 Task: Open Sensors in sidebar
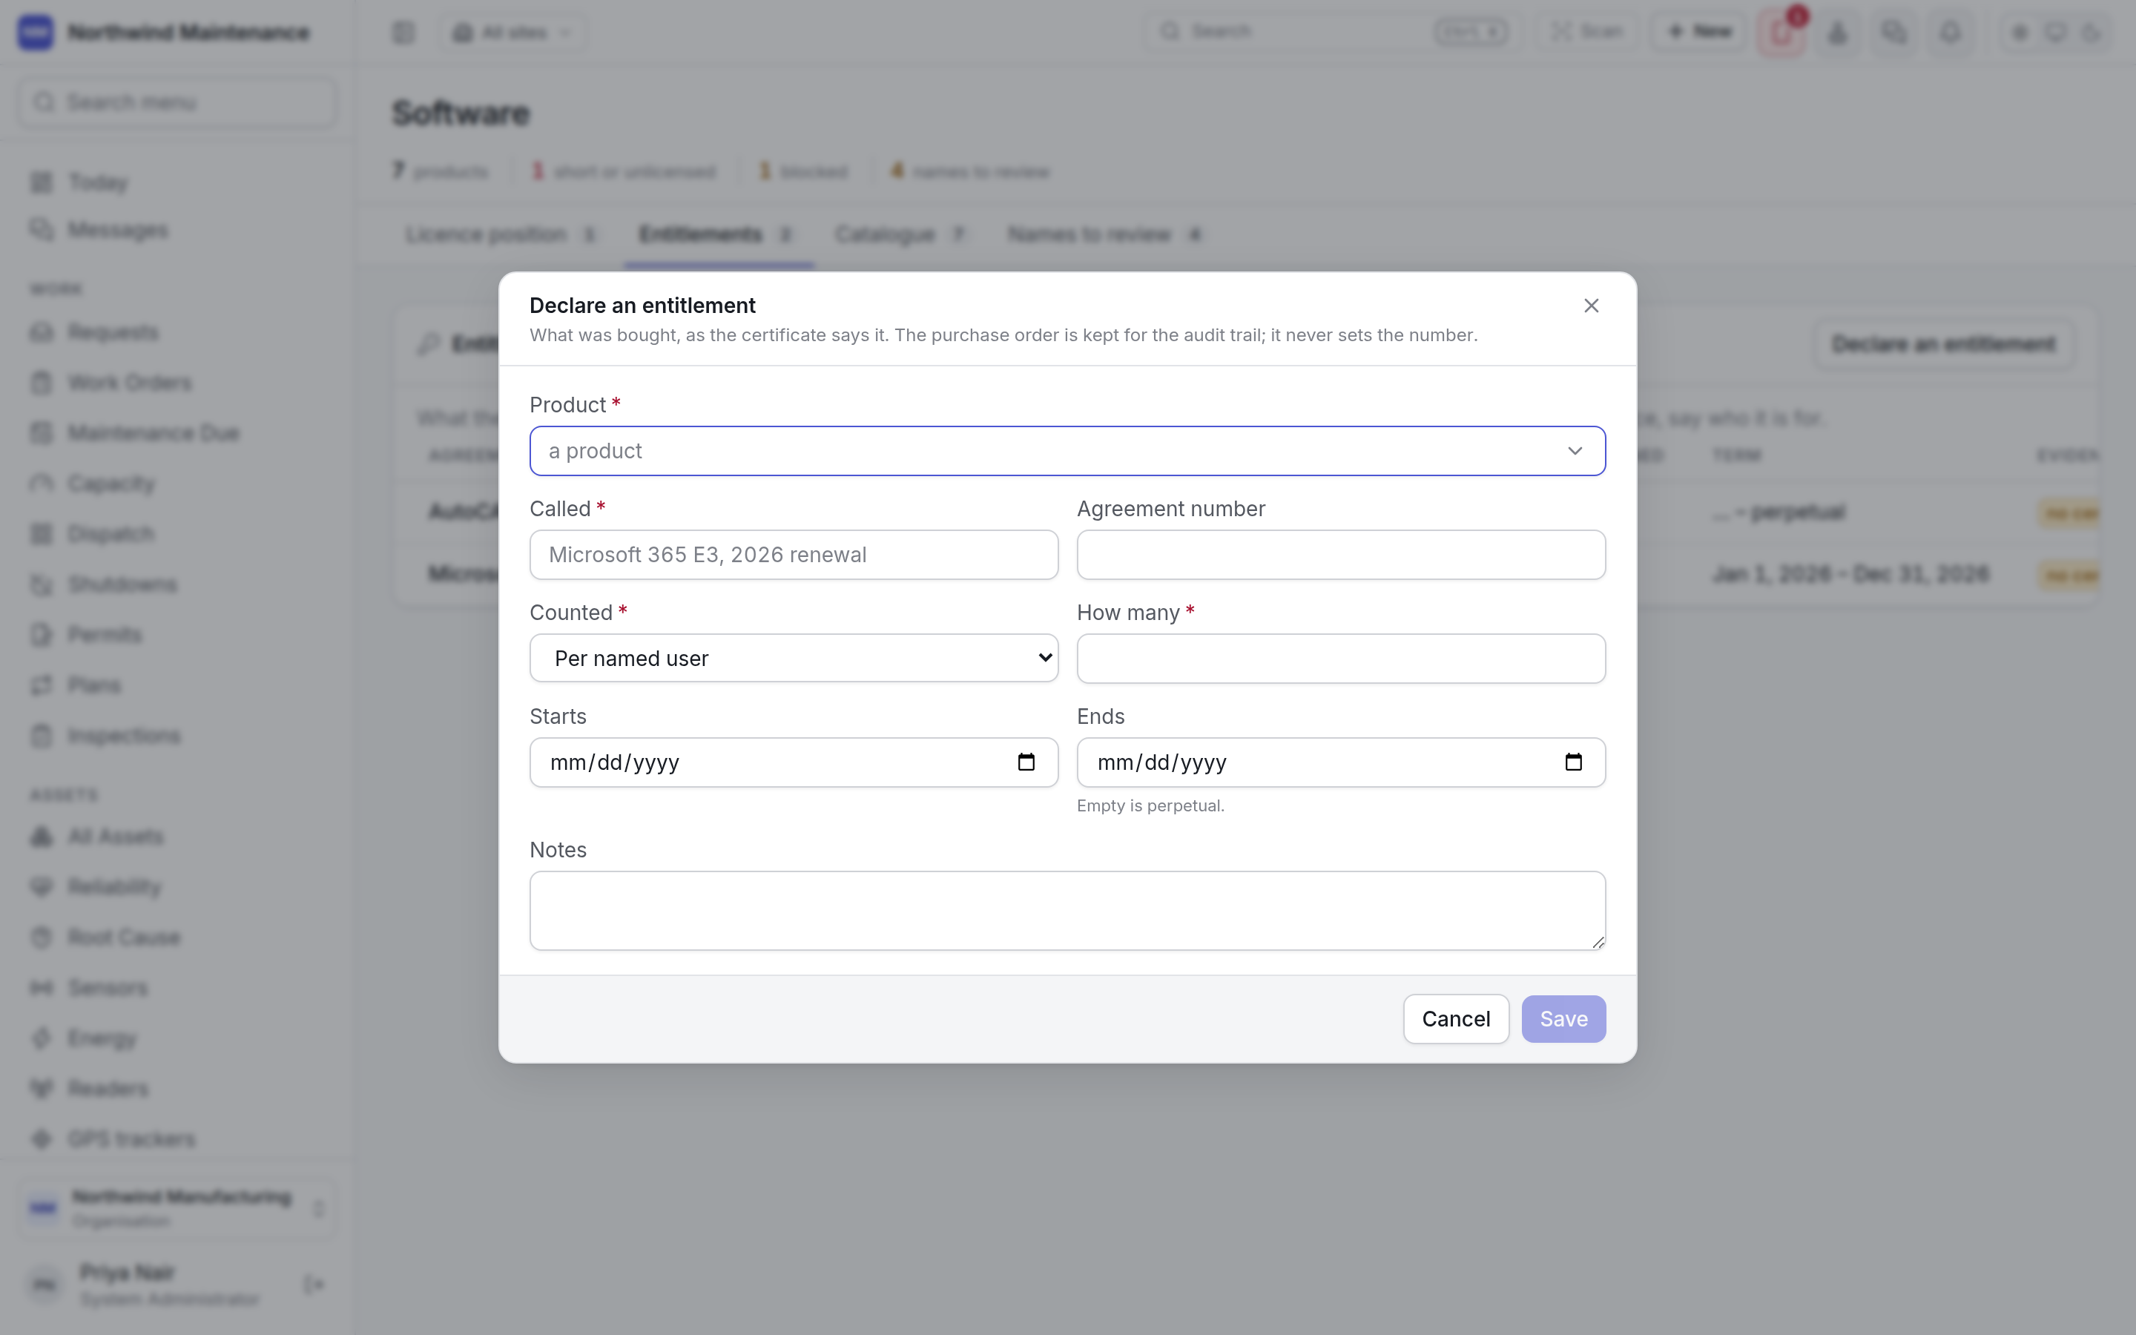click(177, 987)
